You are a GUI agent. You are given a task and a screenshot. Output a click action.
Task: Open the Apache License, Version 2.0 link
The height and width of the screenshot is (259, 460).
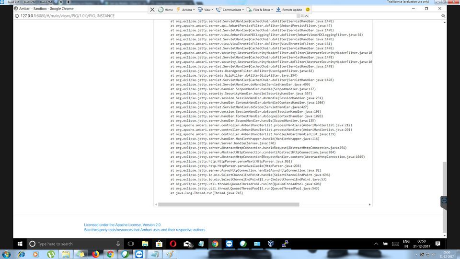click(x=123, y=225)
